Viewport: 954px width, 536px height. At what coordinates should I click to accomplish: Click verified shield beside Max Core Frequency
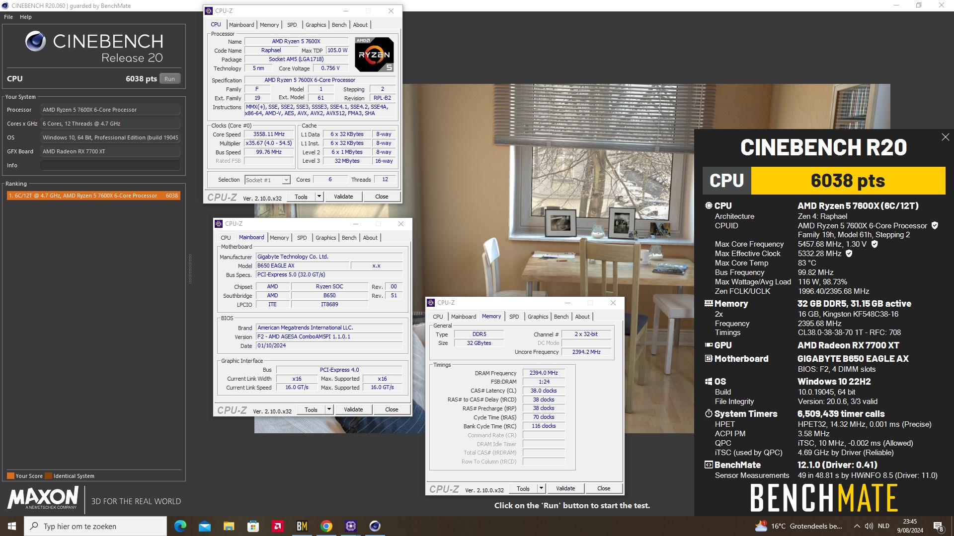coord(874,244)
